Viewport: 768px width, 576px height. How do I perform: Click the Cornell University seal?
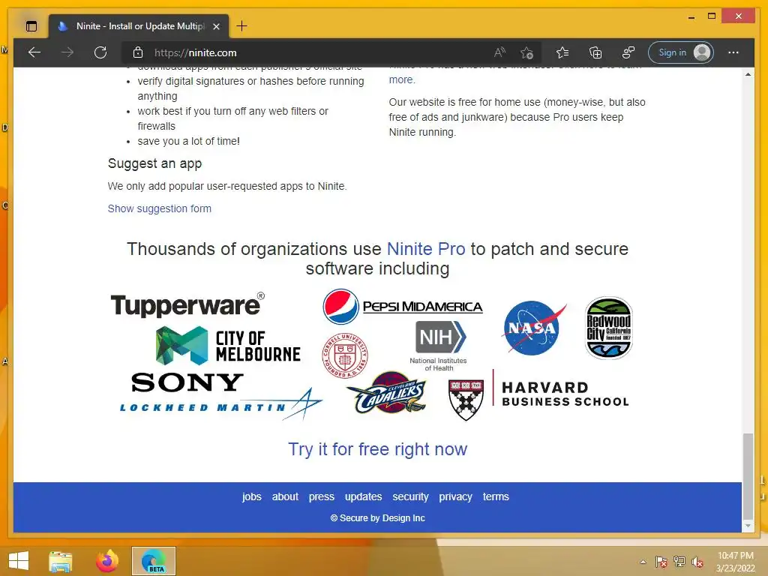click(345, 355)
